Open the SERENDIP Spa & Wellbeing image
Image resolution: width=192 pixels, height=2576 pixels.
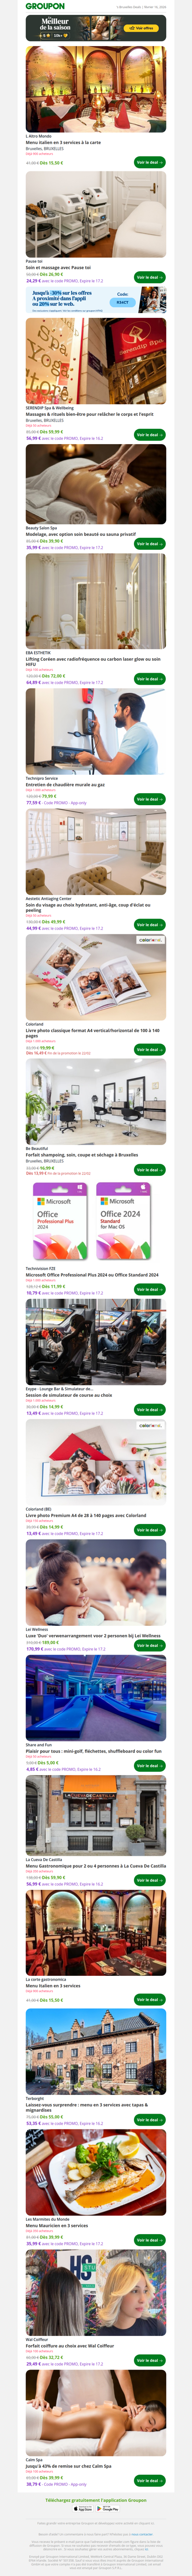pyautogui.click(x=96, y=363)
